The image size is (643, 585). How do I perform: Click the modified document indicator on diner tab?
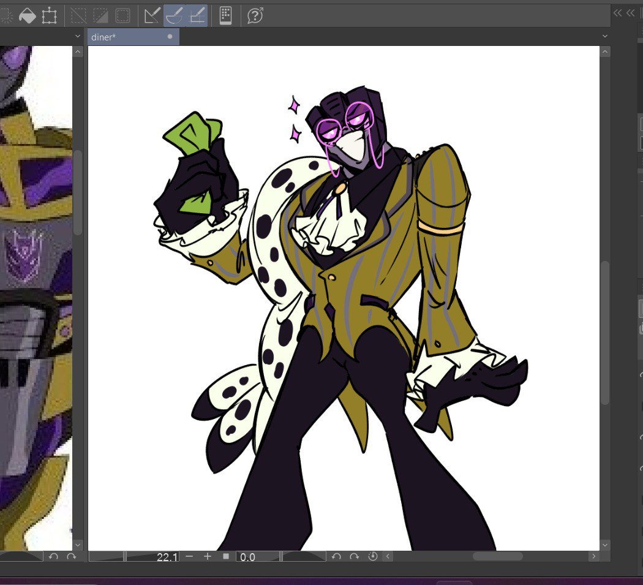(169, 36)
